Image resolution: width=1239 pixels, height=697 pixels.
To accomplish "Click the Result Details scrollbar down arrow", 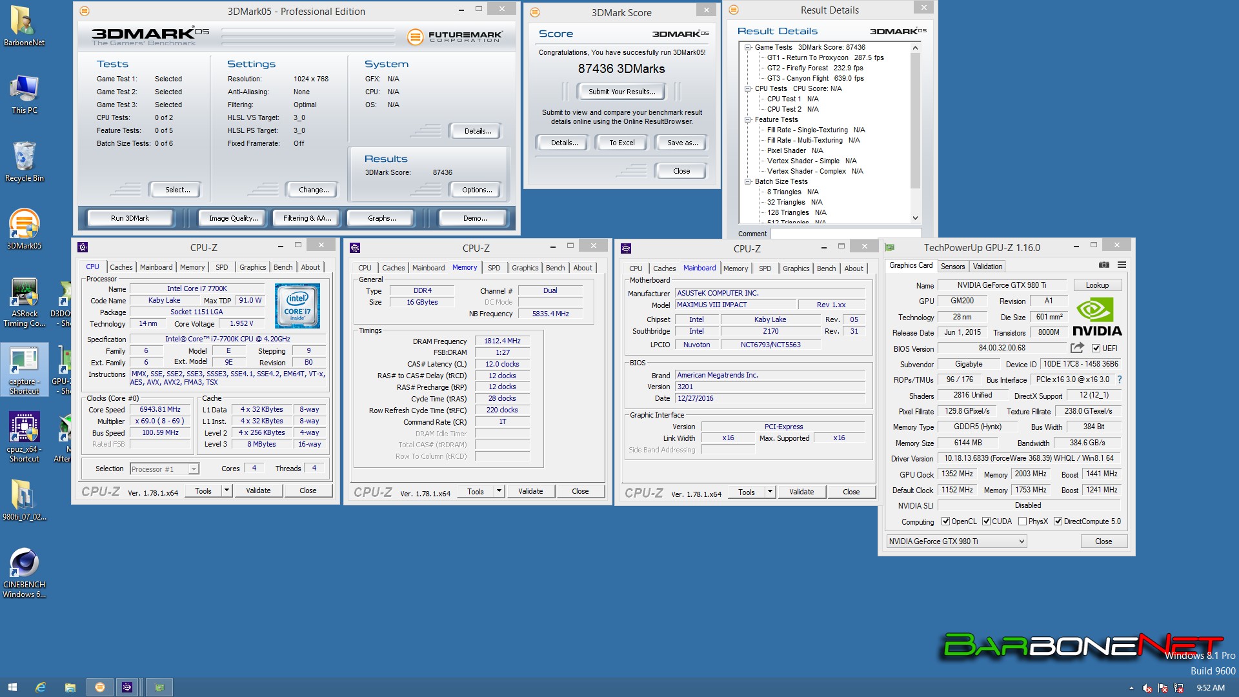I will coord(915,218).
